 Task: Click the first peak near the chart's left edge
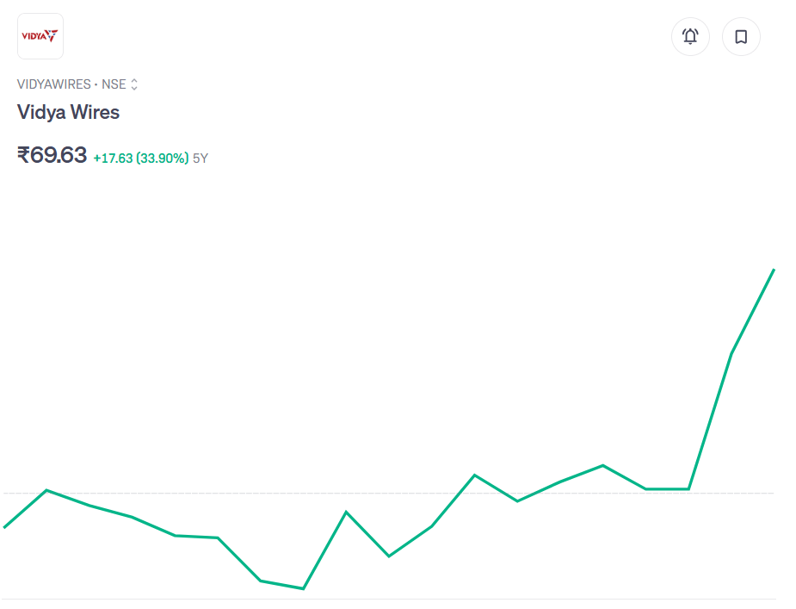(x=46, y=490)
